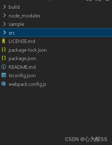
Task: Open the webpack.config.js file
Action: (x=27, y=84)
